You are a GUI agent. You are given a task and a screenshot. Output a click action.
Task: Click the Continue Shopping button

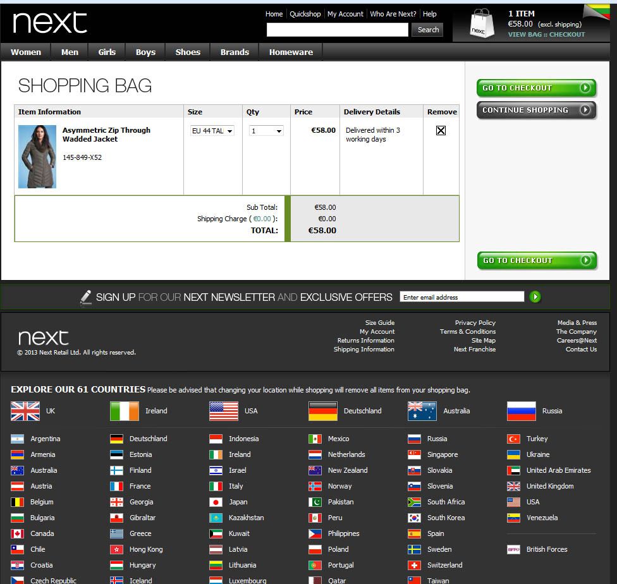point(536,110)
